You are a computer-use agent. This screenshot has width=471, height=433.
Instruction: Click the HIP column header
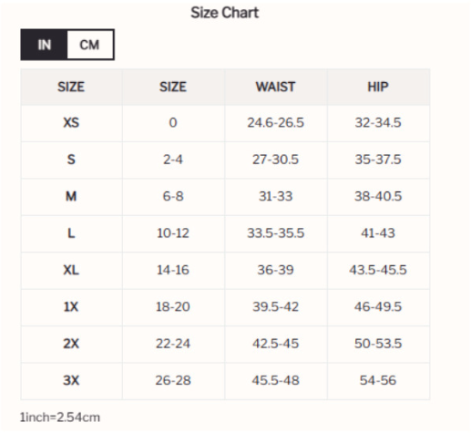(378, 87)
